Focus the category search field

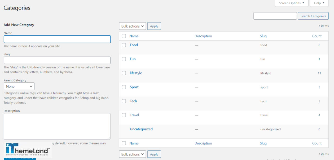click(x=275, y=16)
